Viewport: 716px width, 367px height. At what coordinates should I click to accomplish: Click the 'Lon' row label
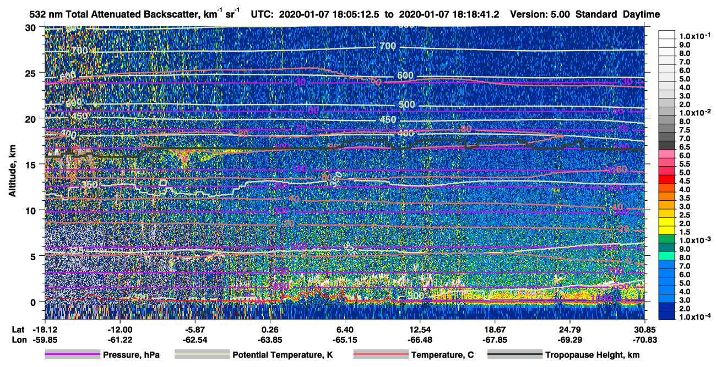[x=18, y=339]
